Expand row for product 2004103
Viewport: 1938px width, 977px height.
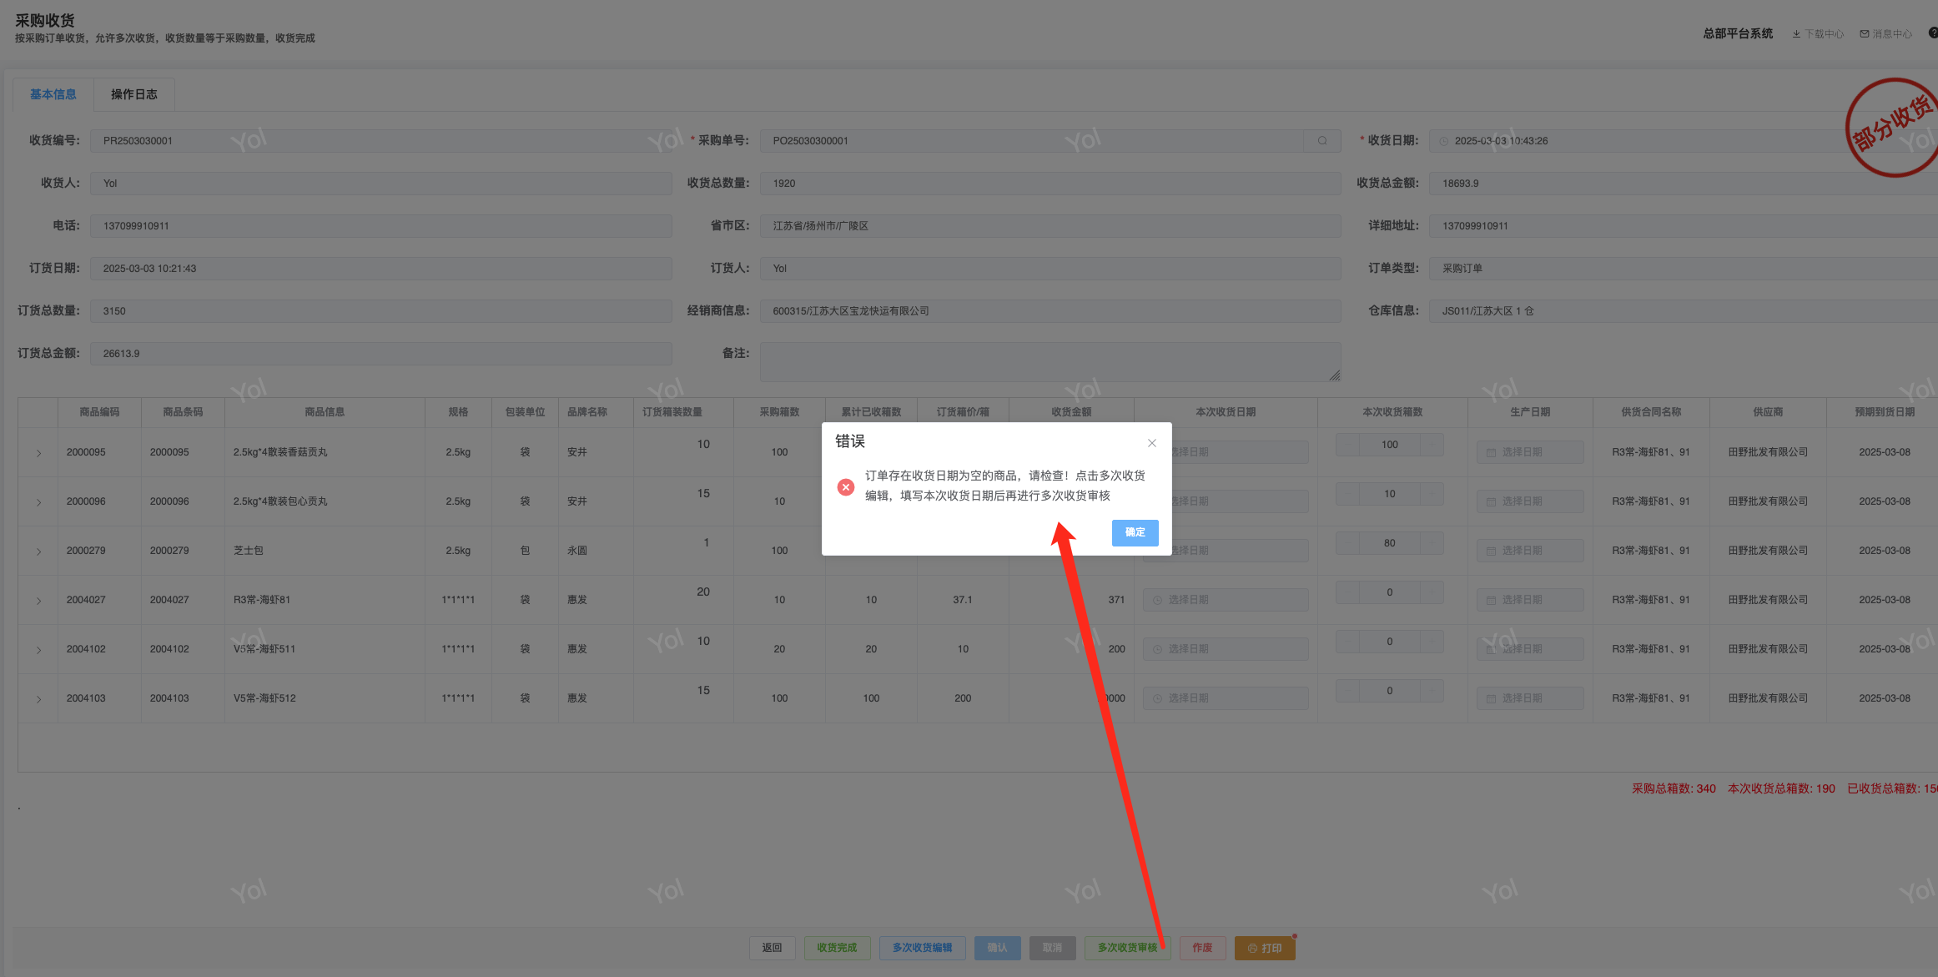[x=38, y=699]
